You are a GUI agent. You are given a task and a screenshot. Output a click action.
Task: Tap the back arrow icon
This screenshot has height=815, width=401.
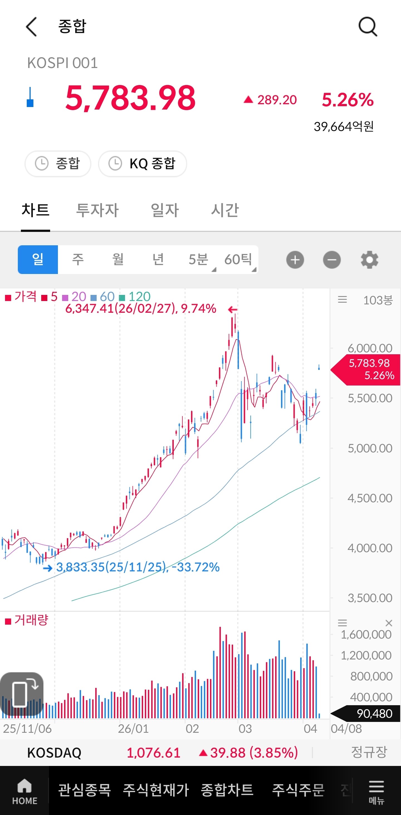31,26
